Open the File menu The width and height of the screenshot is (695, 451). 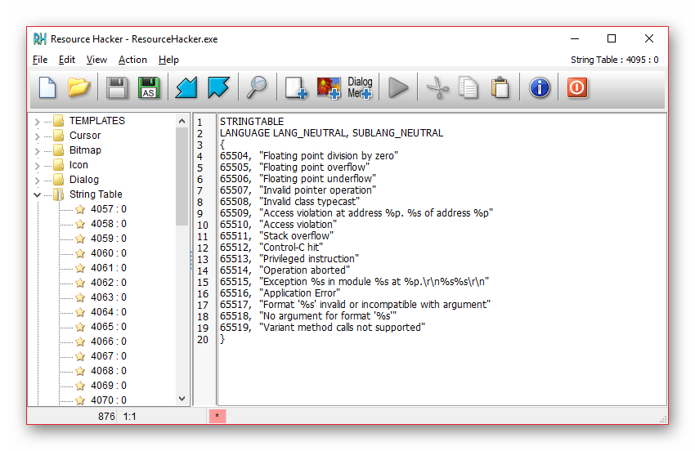click(x=40, y=60)
